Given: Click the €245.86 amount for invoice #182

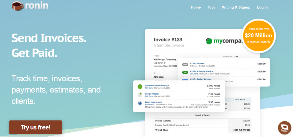Looking at the screenshot, I should click(261, 79).
